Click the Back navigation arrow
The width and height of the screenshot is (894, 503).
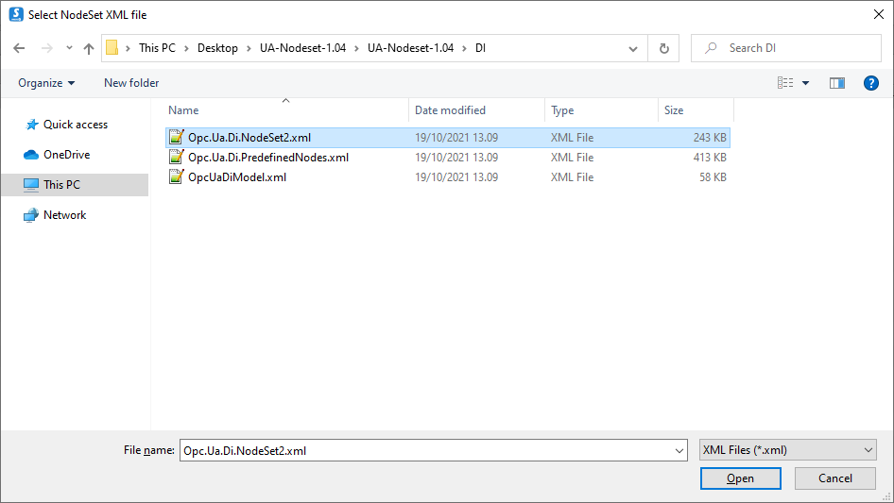point(19,48)
